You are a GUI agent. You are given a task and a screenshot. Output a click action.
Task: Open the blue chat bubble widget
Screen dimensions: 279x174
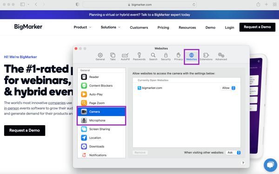click(x=270, y=165)
